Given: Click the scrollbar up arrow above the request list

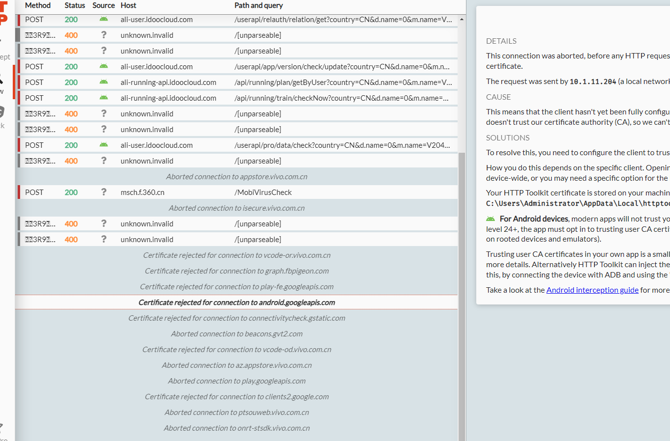Looking at the screenshot, I should [462, 20].
